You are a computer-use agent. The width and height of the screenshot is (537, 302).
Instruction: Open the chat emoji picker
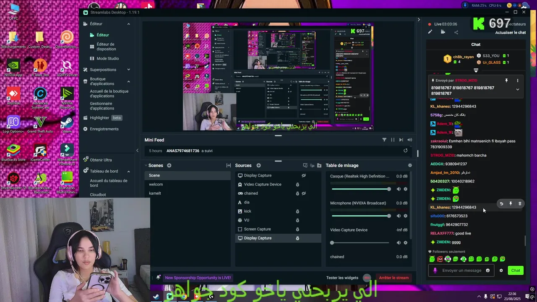(x=487, y=271)
